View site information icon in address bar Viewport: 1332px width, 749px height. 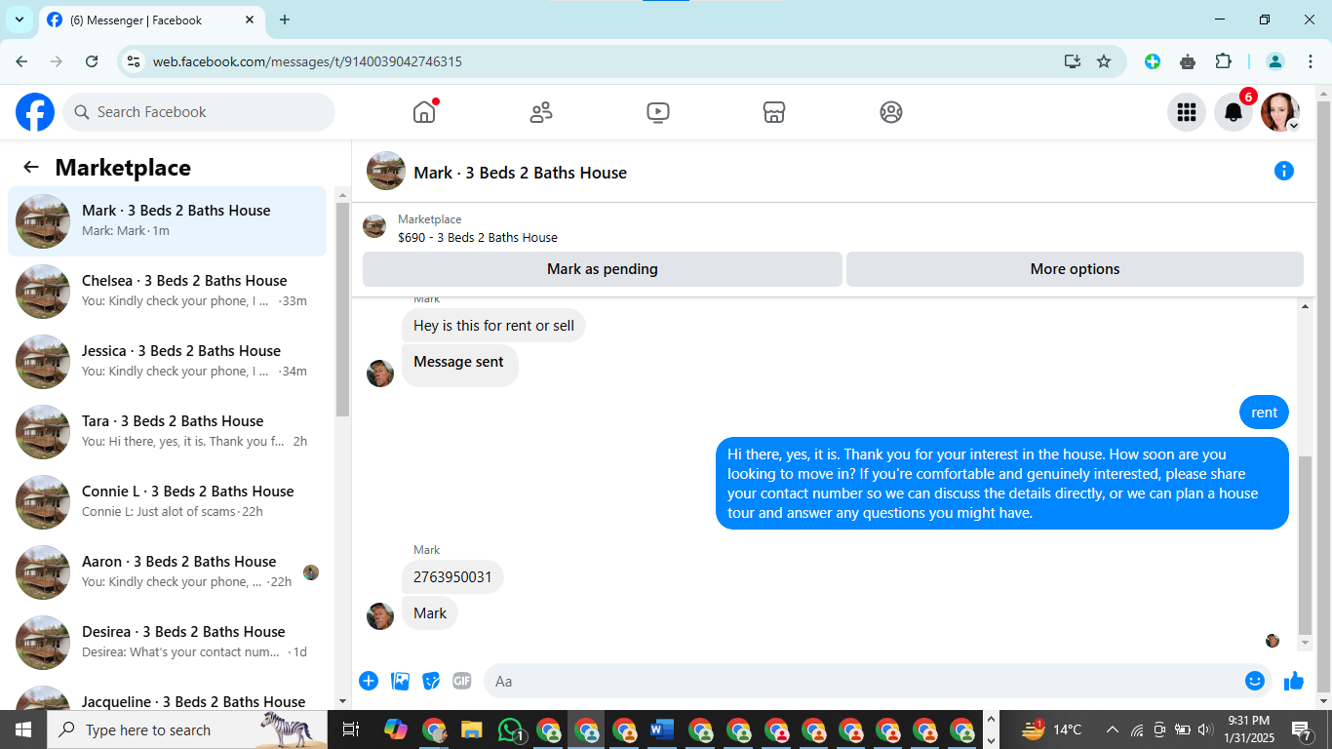click(x=135, y=61)
